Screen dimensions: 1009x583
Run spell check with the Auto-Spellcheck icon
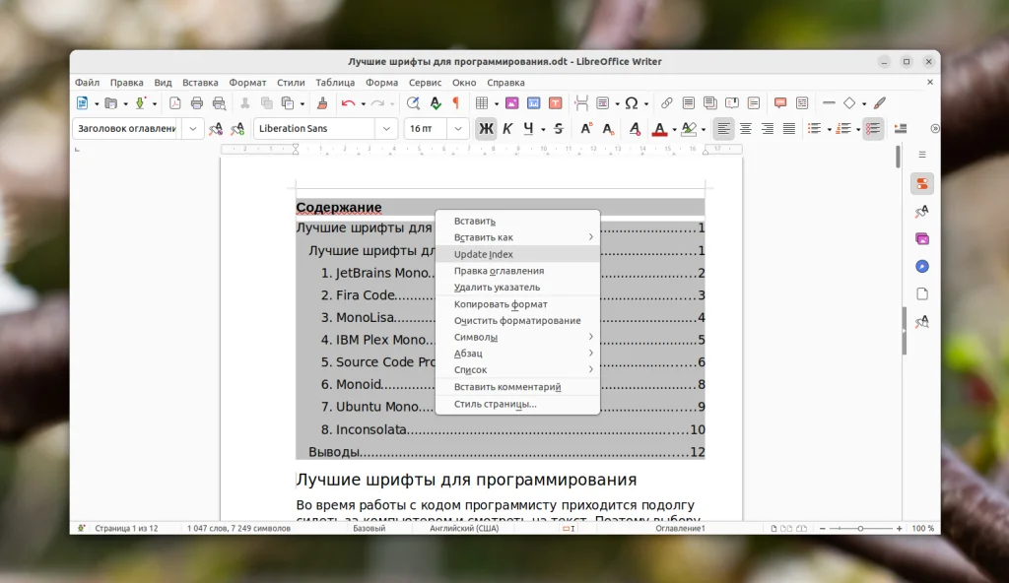click(435, 102)
